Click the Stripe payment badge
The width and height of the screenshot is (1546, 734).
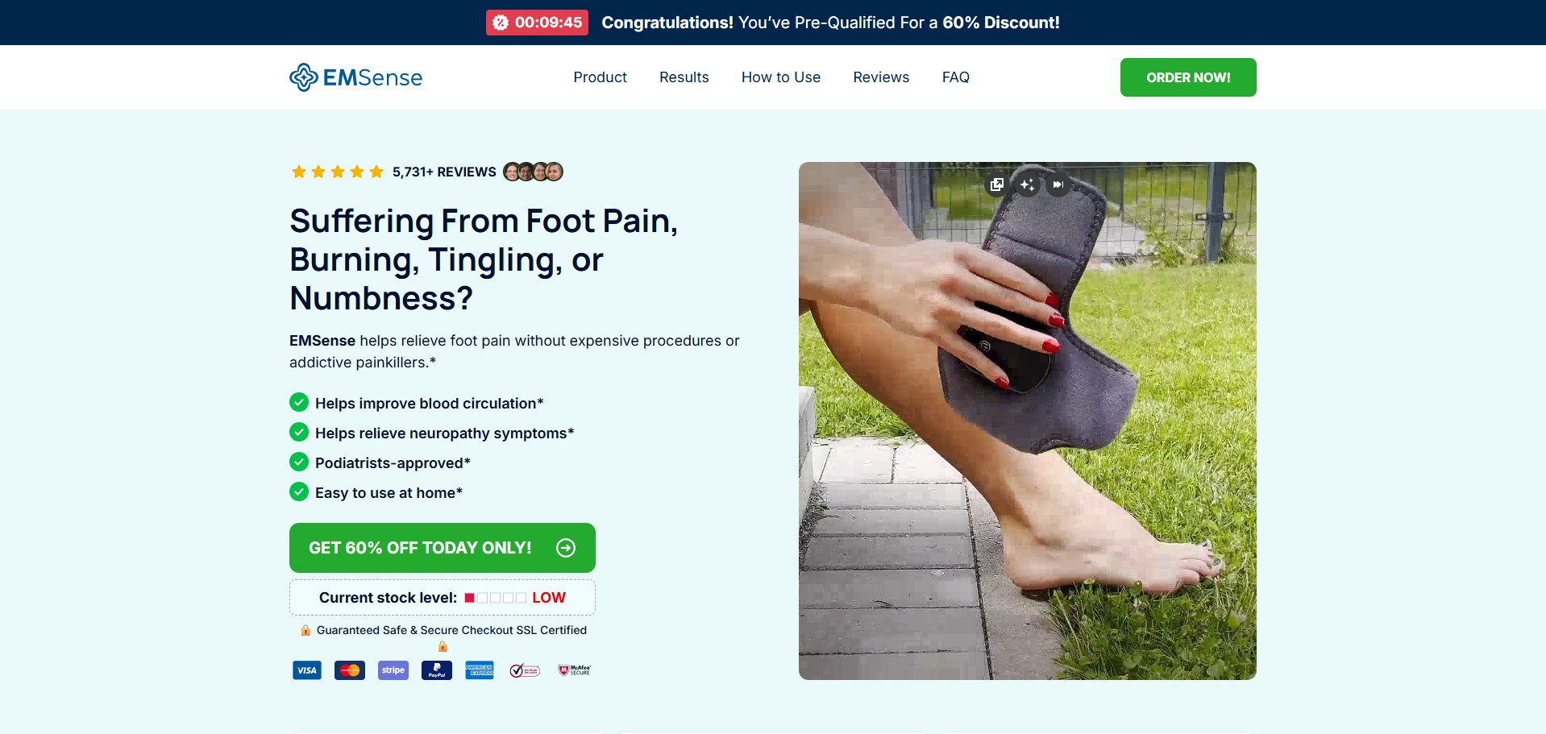point(393,670)
